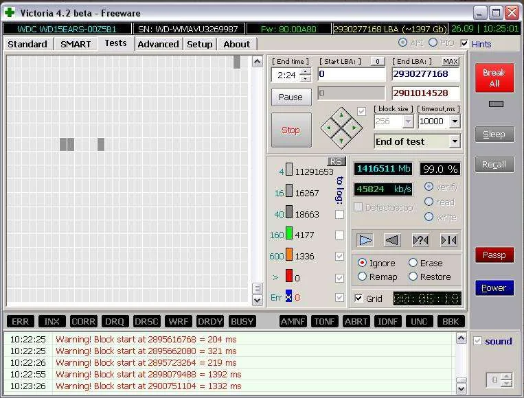Click the UNC error indicator
The width and height of the screenshot is (524, 398).
419,322
